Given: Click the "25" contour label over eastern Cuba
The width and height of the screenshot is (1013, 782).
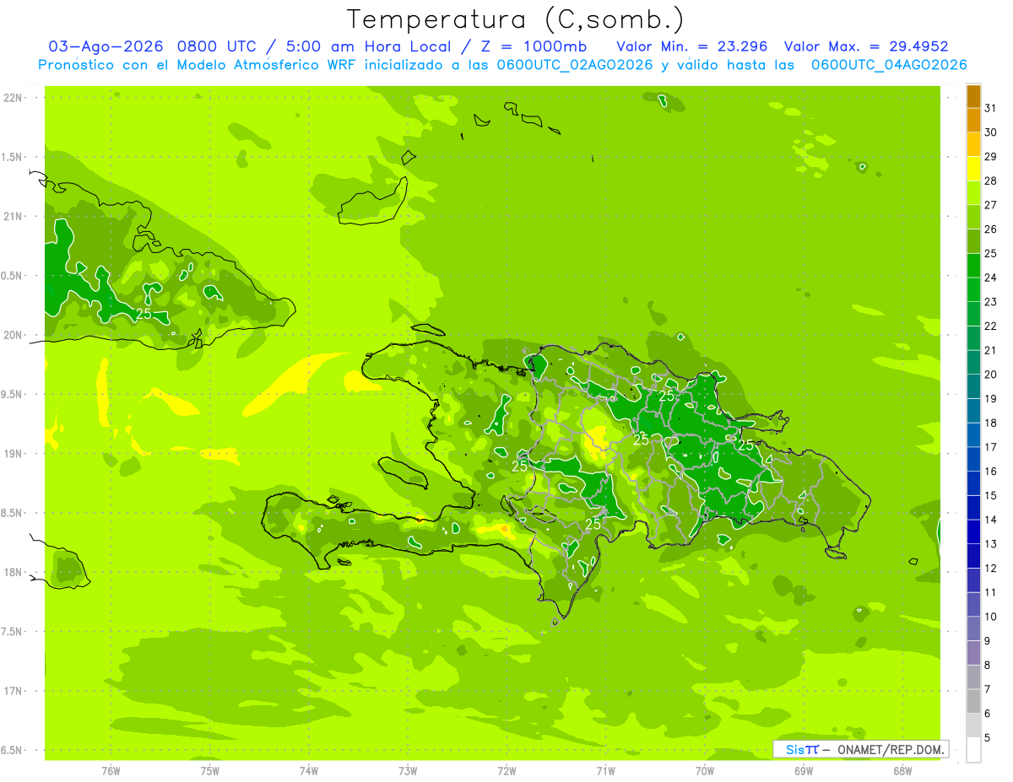Looking at the screenshot, I should 144,313.
